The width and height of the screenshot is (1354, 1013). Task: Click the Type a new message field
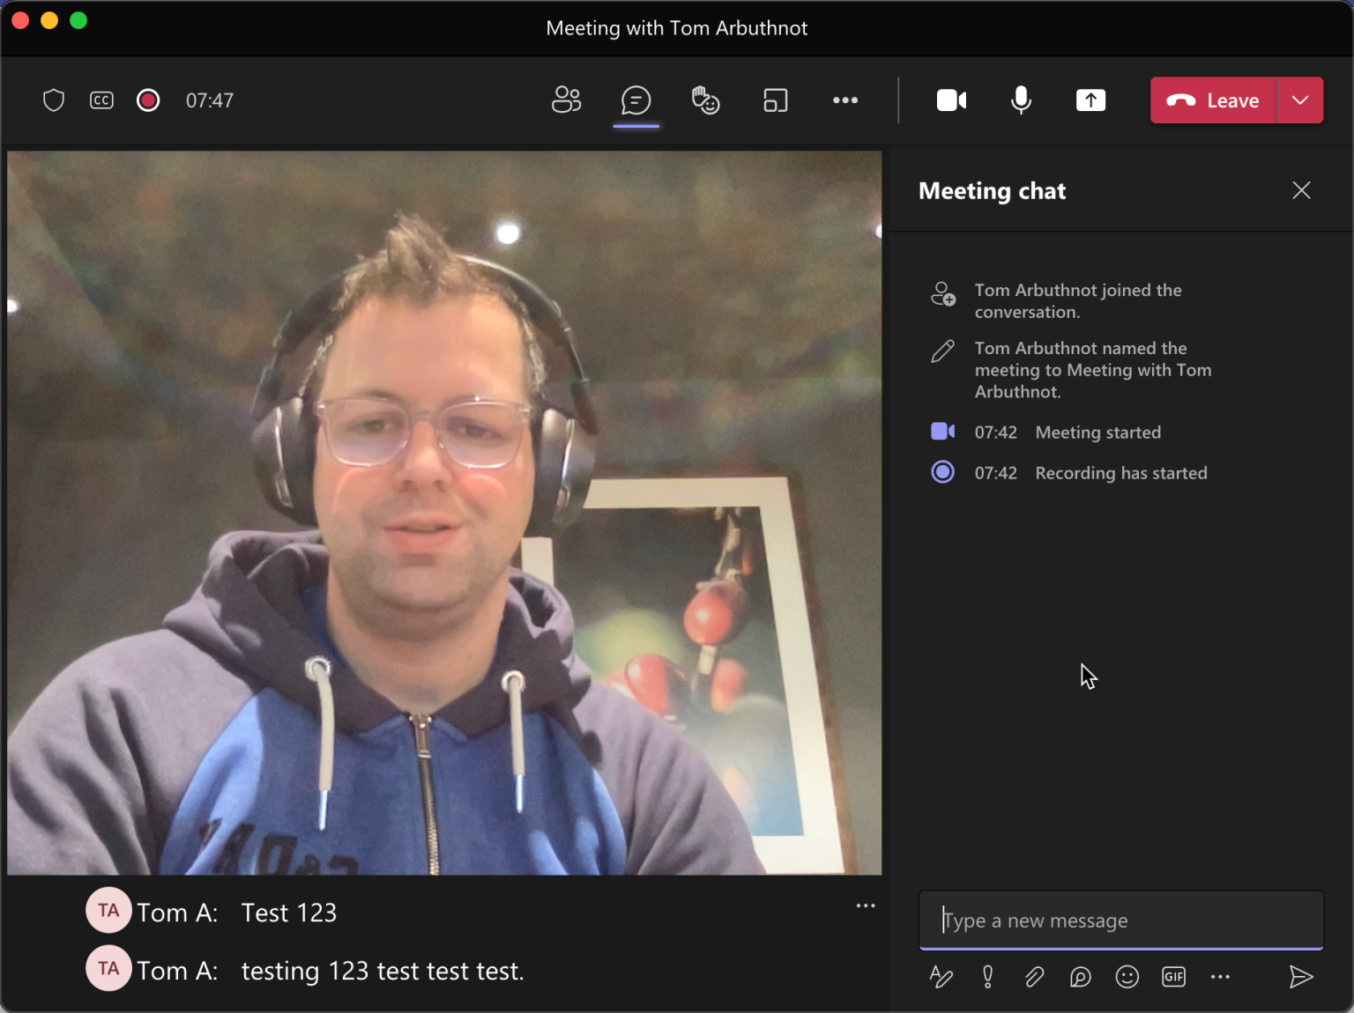coord(1120,920)
